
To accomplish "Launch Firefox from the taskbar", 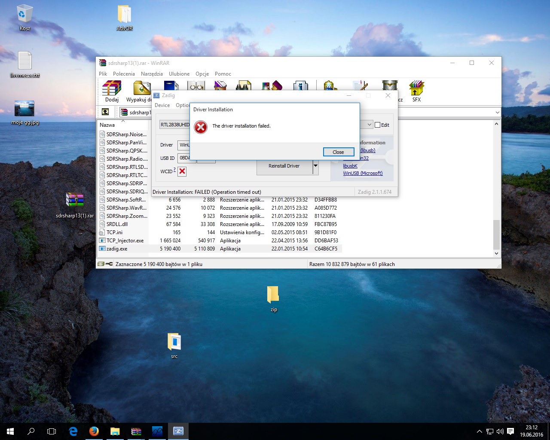I will [94, 431].
